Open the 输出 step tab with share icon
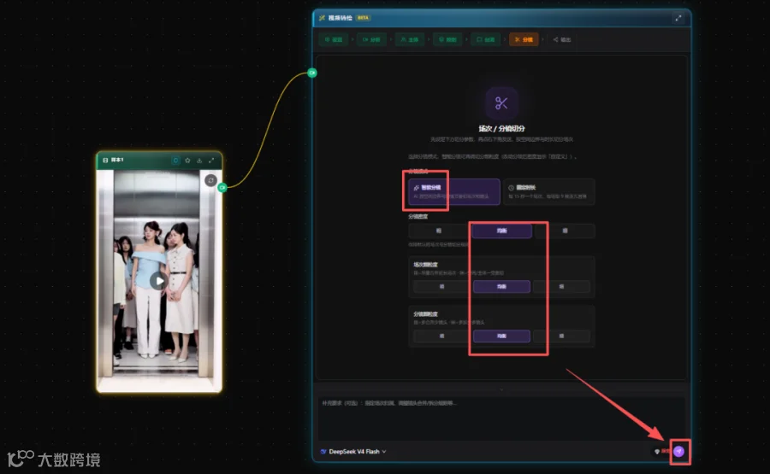 pos(562,39)
